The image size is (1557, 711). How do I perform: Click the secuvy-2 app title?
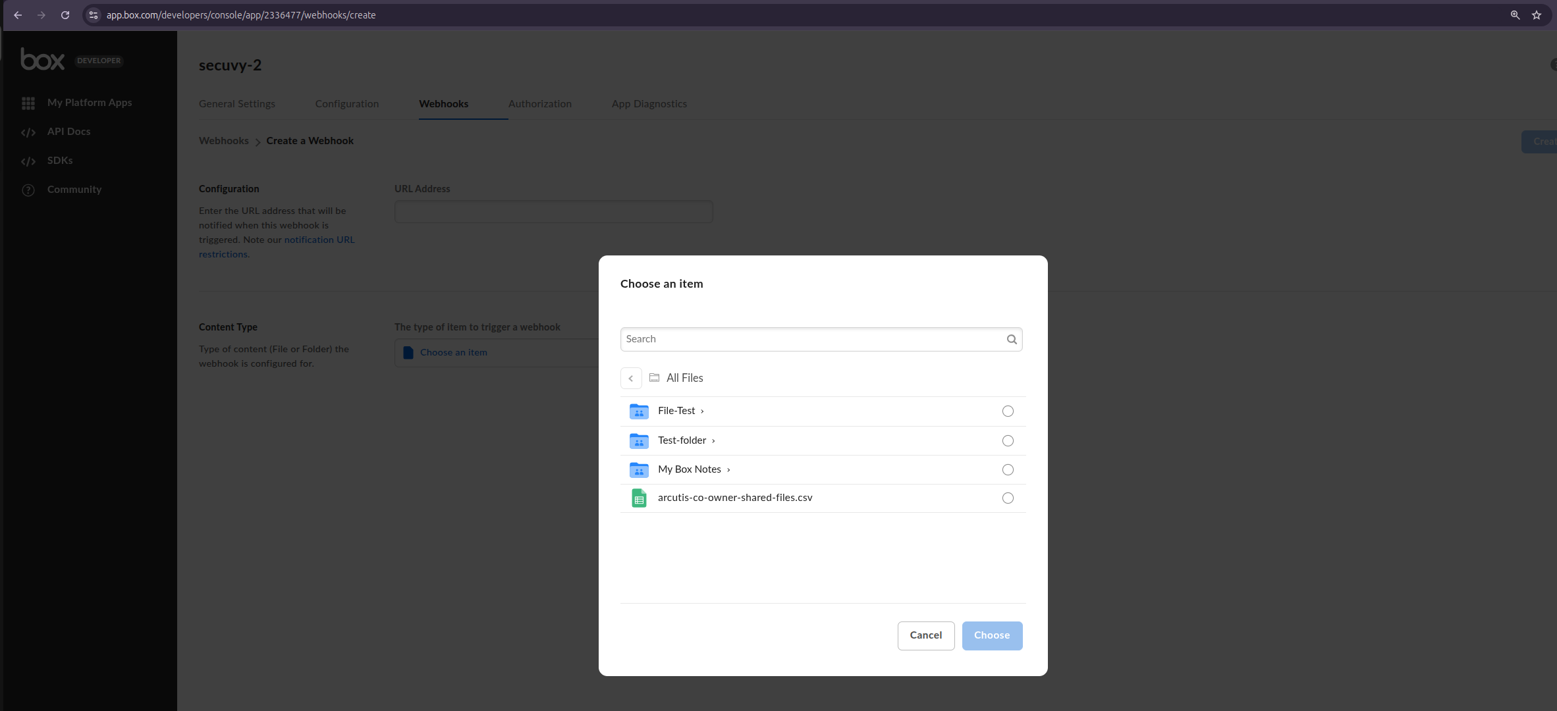click(231, 65)
